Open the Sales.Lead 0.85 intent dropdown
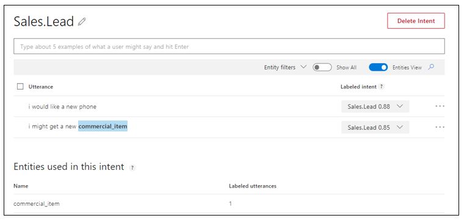Screen dimensions: 464x221 point(375,127)
